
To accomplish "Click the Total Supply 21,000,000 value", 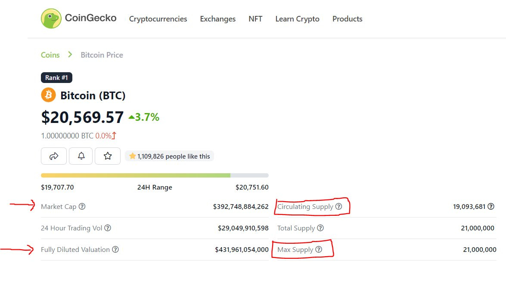I will (x=478, y=228).
